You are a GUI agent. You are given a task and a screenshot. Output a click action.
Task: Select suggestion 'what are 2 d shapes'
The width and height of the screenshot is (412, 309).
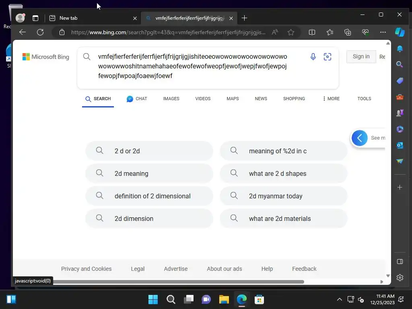click(x=284, y=173)
